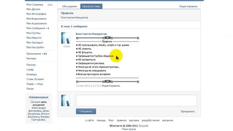This screenshot has width=233, height=131.
Task: View Мои Новости
Action: [34, 38]
